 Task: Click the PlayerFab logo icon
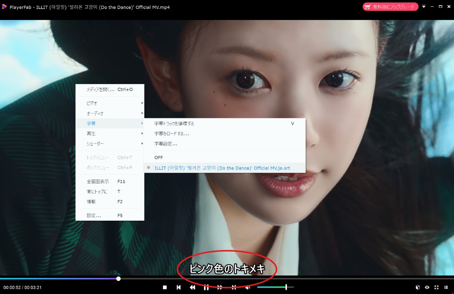(x=4, y=7)
